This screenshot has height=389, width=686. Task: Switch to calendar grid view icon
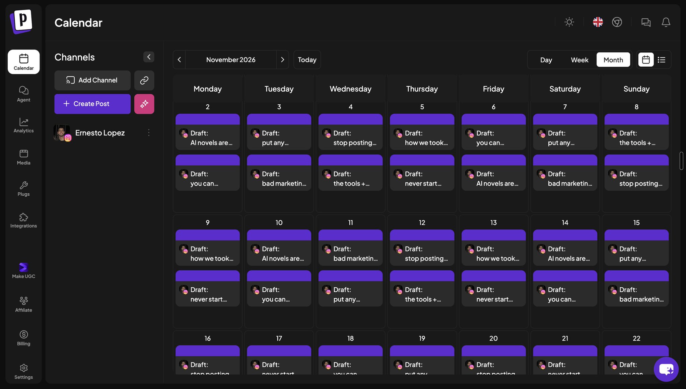pyautogui.click(x=646, y=60)
